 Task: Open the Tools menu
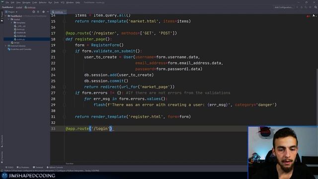56,2
